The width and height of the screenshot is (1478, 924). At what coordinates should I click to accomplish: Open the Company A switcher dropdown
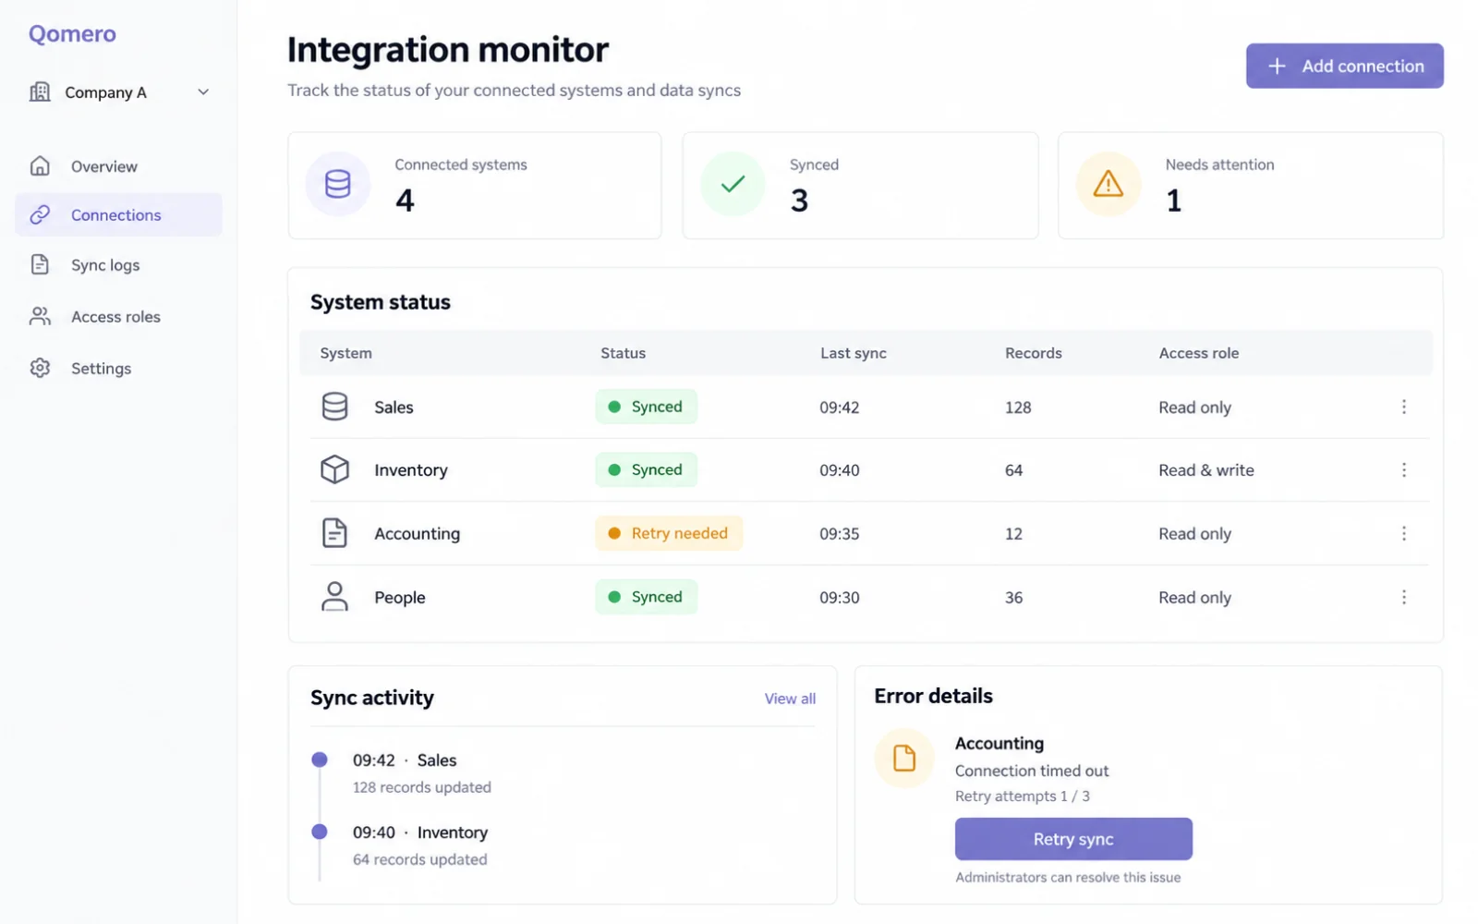click(120, 92)
